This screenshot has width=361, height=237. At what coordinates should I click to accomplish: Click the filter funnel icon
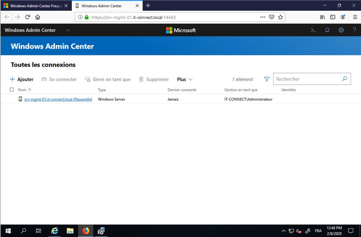click(x=266, y=79)
